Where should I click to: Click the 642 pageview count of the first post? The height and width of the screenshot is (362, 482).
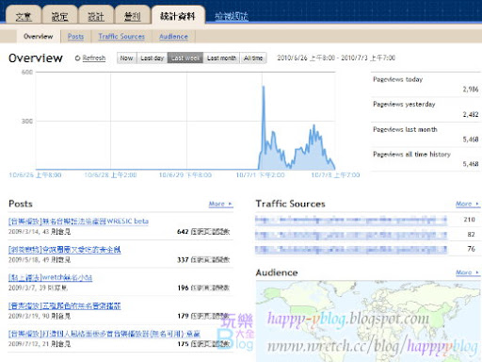pyautogui.click(x=183, y=232)
